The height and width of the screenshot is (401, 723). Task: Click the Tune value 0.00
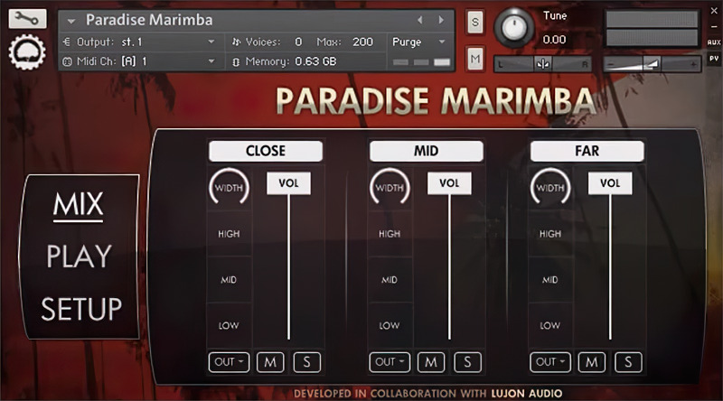(554, 40)
